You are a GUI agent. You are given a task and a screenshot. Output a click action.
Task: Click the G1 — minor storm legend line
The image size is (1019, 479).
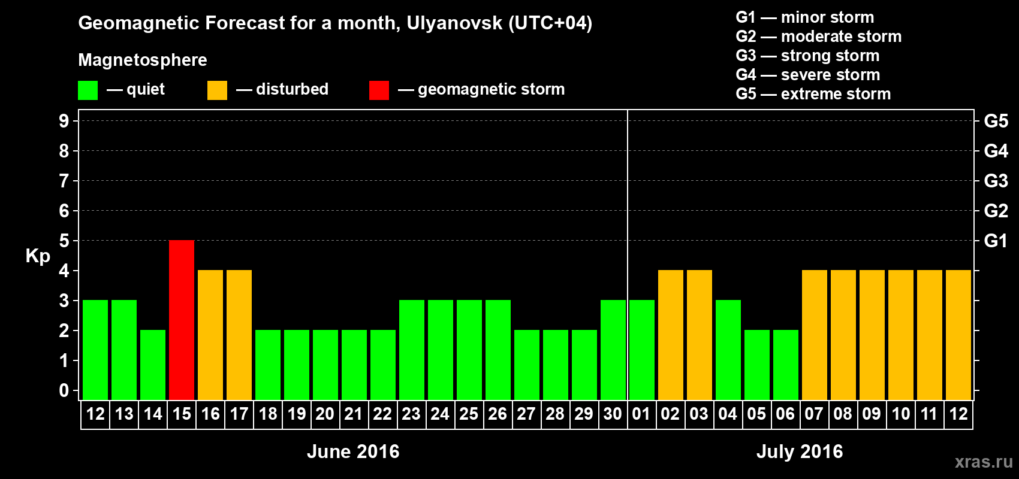[x=805, y=17]
